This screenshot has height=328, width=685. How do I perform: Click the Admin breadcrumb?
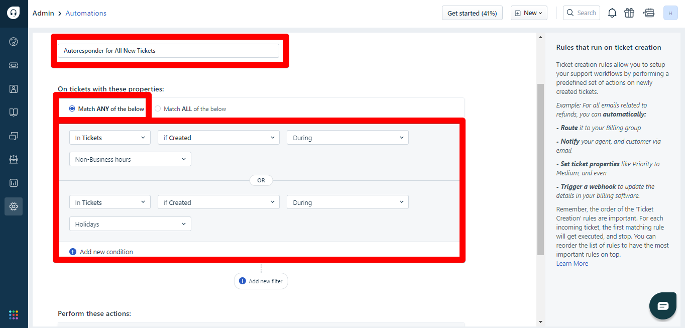click(x=43, y=13)
